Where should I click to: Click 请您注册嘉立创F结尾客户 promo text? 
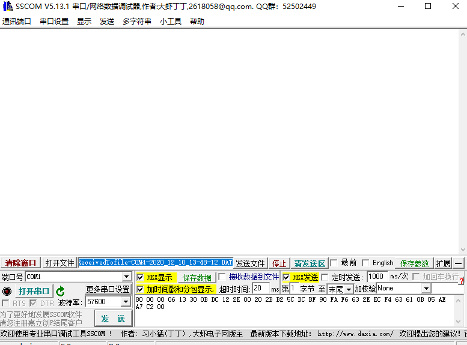pyautogui.click(x=41, y=323)
